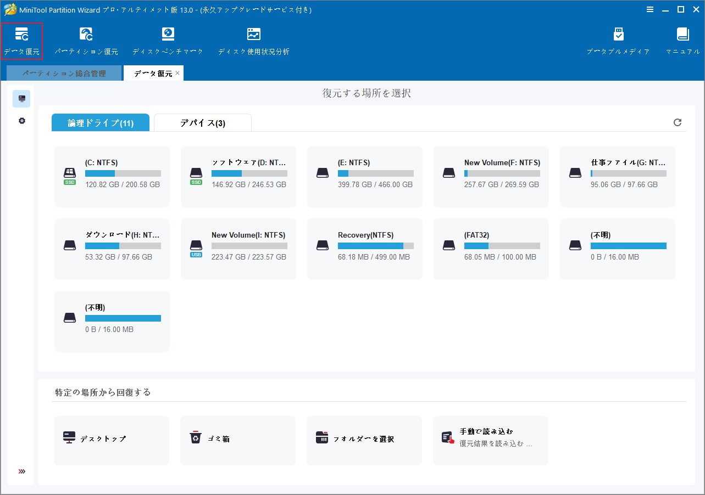Click the ブータブルメディア (Bootable Media) icon
The width and height of the screenshot is (705, 495).
click(618, 40)
